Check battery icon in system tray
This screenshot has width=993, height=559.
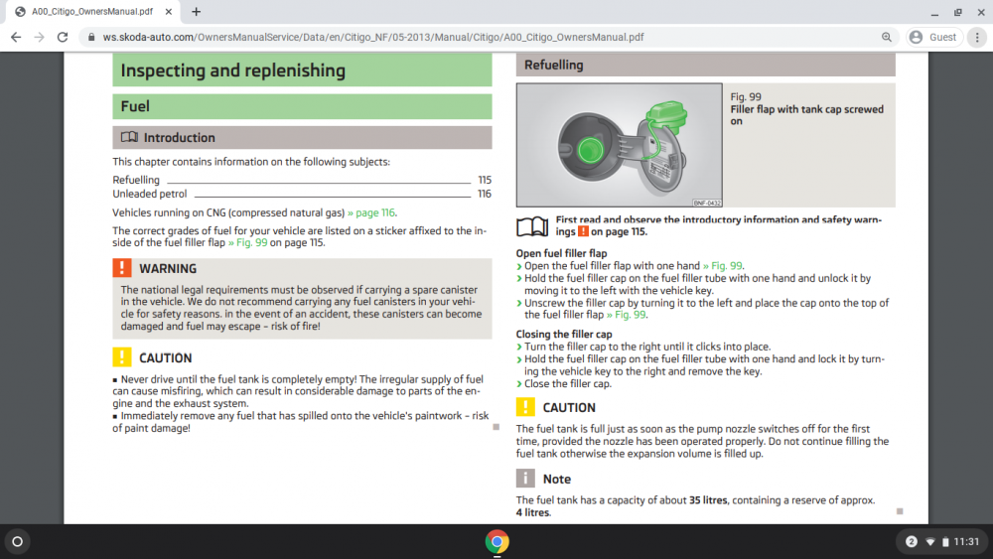pyautogui.click(x=945, y=542)
